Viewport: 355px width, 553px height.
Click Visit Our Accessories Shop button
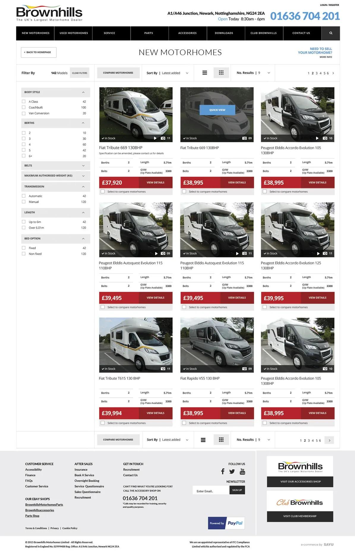pyautogui.click(x=300, y=481)
